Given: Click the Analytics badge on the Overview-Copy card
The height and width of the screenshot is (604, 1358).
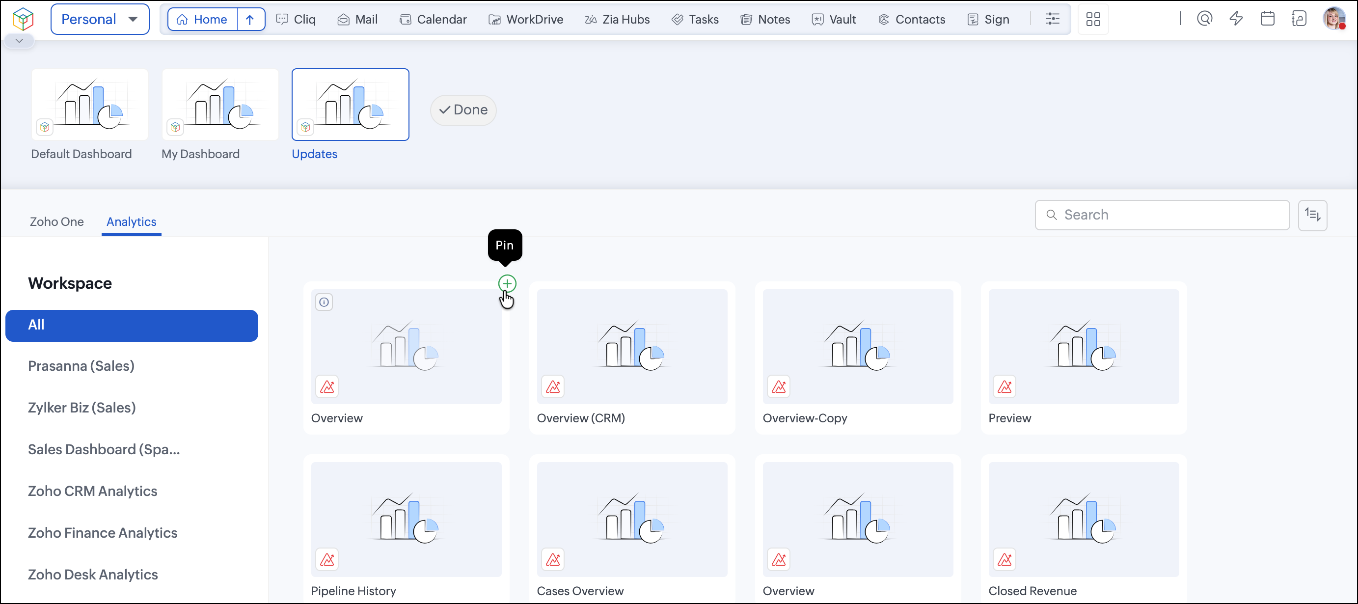Looking at the screenshot, I should point(779,387).
